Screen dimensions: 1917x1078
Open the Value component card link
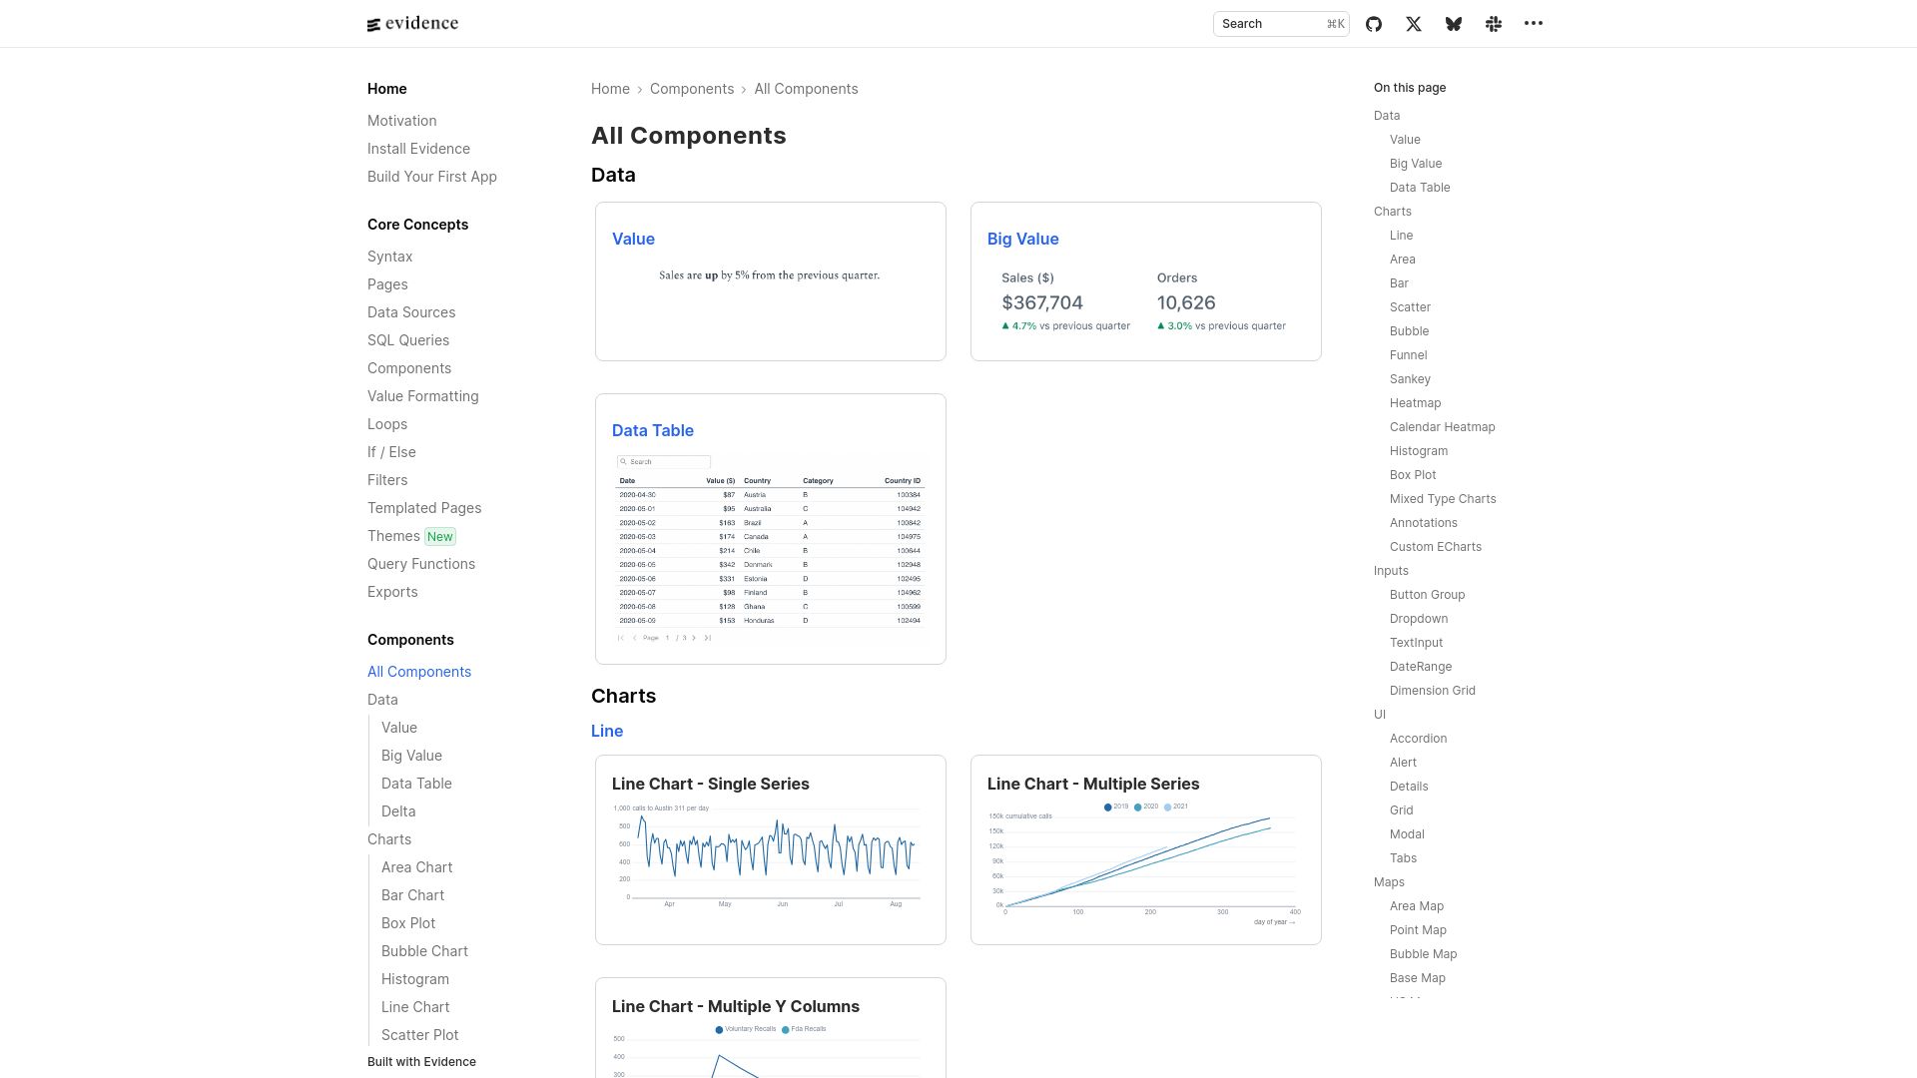click(633, 239)
